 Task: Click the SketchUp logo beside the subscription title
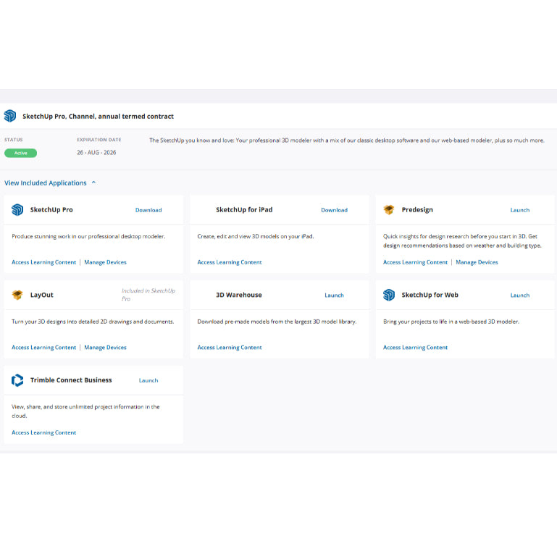(10, 116)
